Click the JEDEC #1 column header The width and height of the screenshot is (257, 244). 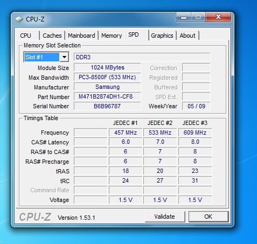(125, 123)
